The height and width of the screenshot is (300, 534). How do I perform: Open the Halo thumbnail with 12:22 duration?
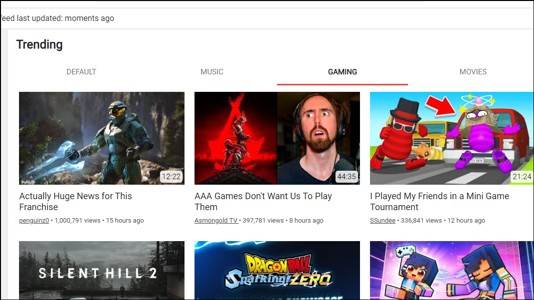point(101,138)
